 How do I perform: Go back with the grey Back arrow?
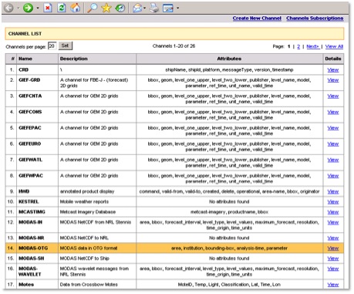coord(8,8)
